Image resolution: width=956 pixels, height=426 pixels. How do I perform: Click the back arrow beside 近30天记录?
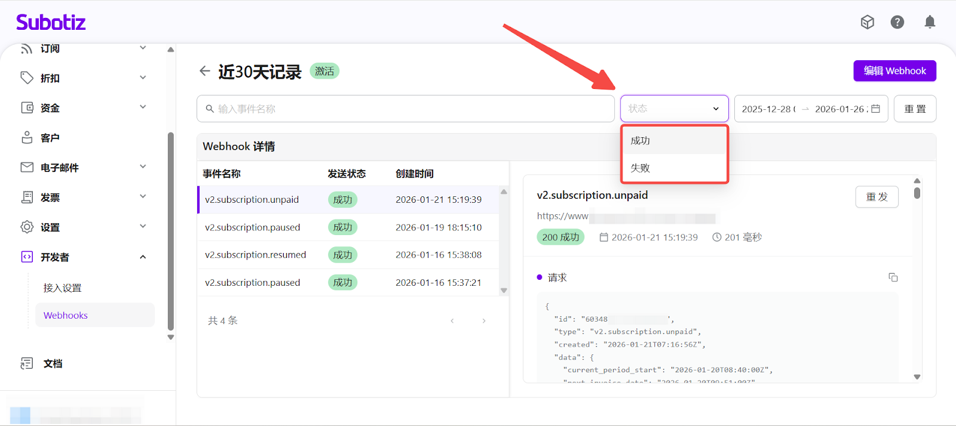(x=205, y=71)
